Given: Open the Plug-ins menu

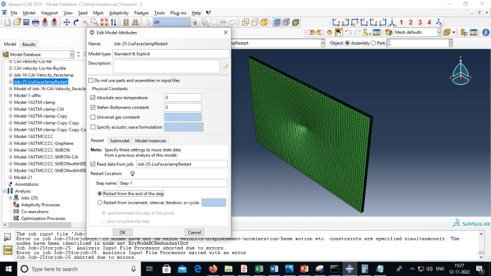Looking at the screenshot, I should tap(178, 13).
